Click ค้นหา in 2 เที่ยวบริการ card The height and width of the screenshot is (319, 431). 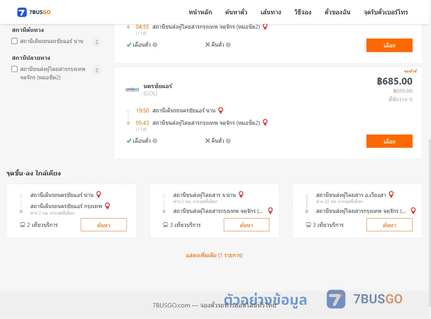[x=104, y=225]
